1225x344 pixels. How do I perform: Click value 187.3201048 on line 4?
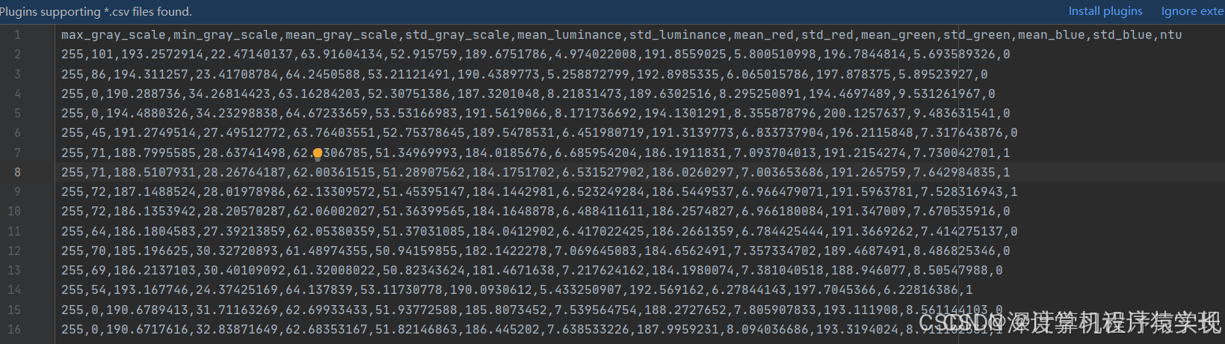pyautogui.click(x=499, y=93)
